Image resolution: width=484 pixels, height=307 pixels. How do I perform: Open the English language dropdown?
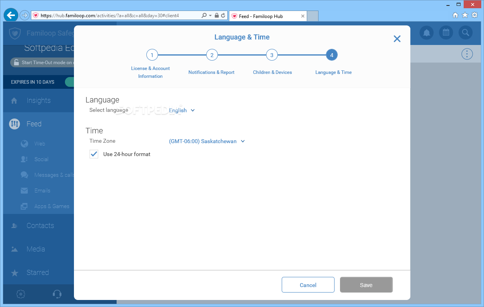click(x=182, y=110)
